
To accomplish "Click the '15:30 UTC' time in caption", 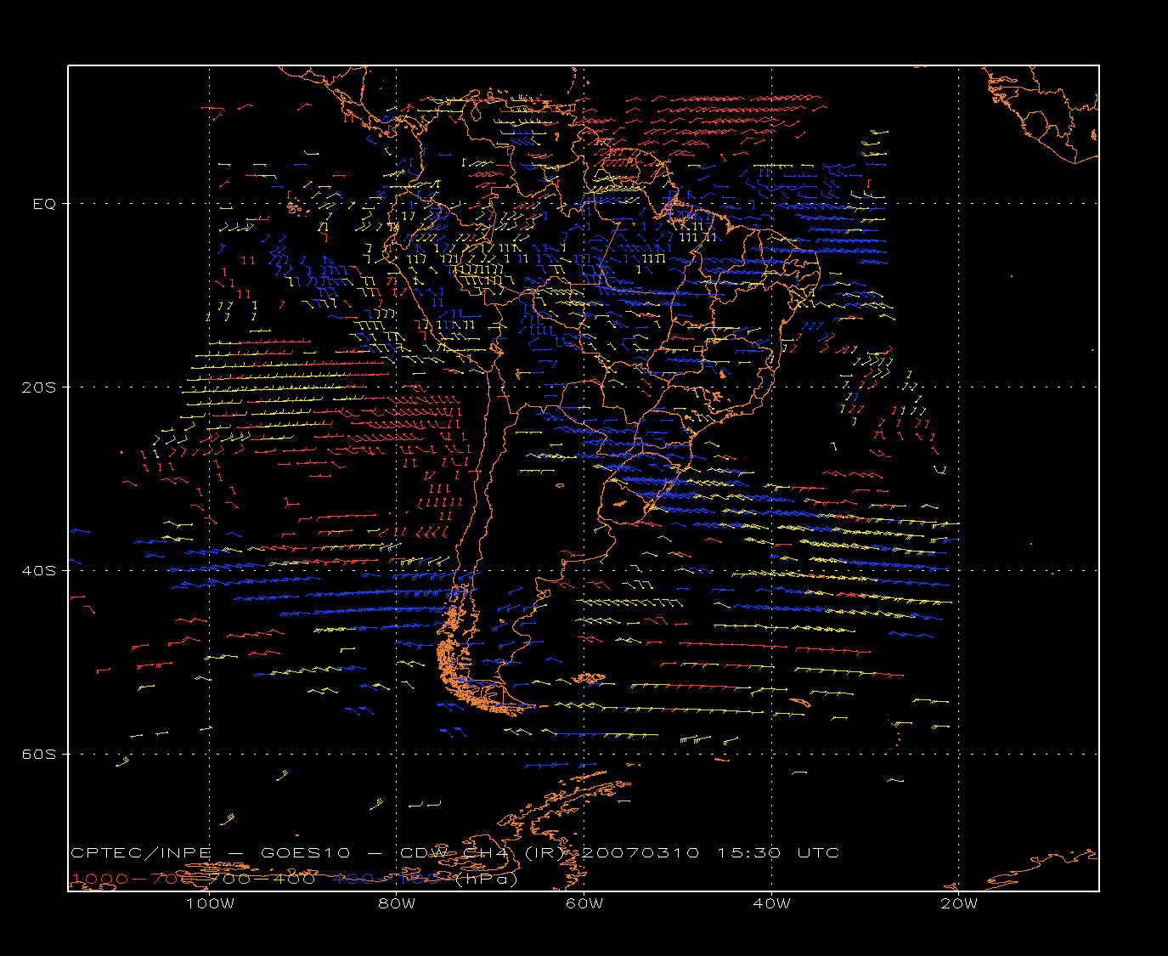I will click(x=778, y=852).
